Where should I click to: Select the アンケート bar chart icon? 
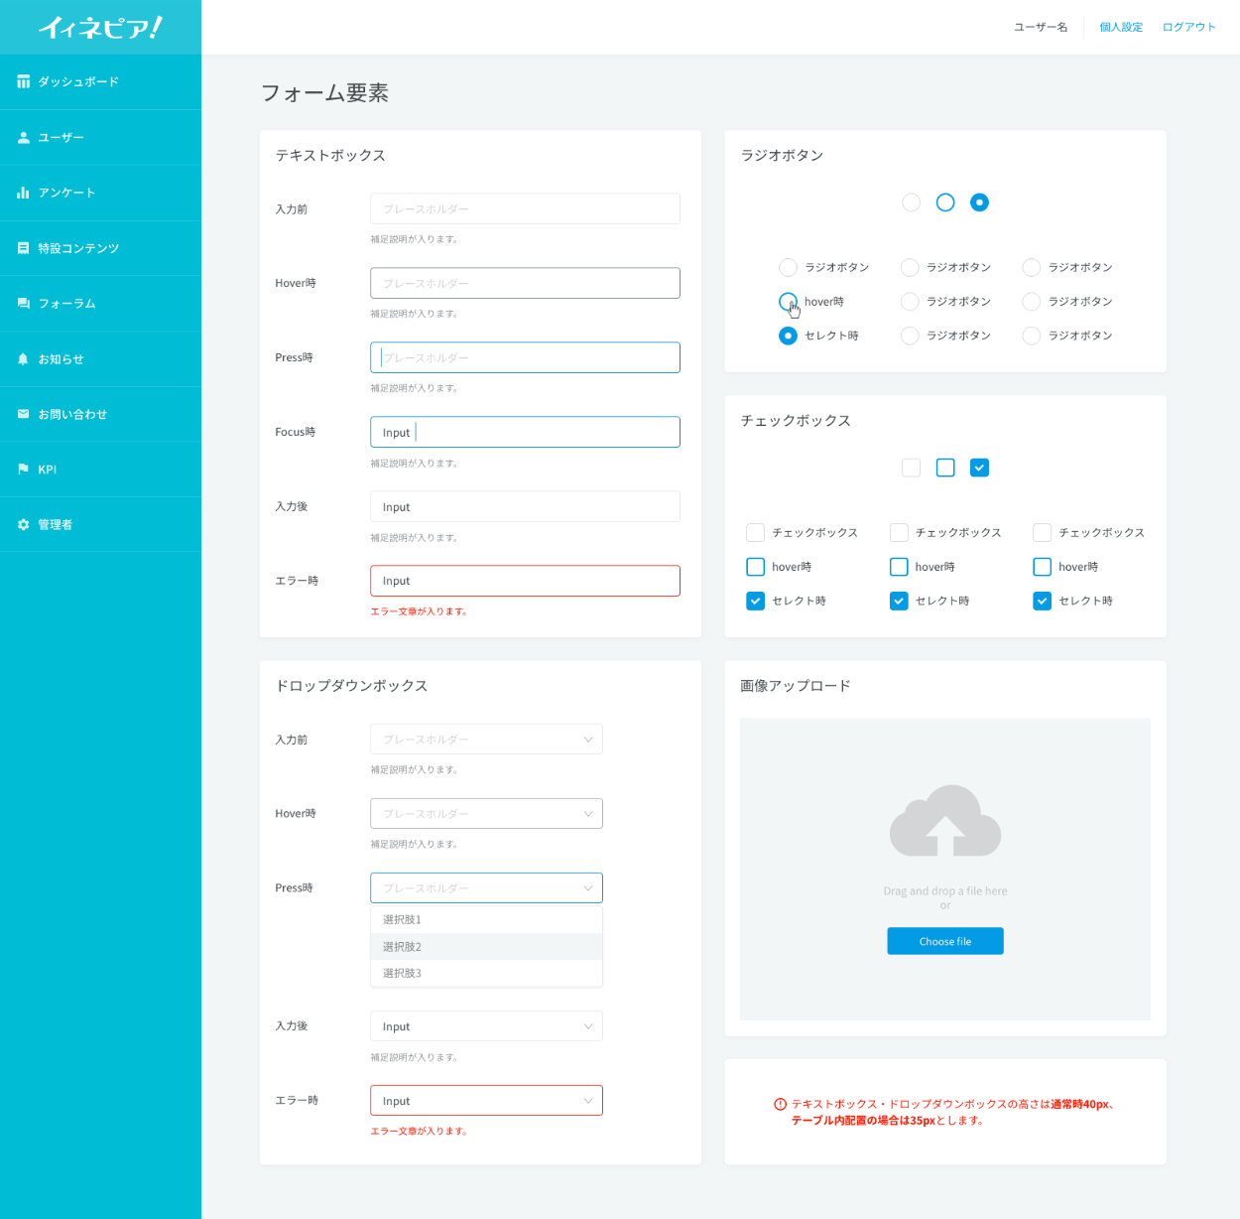point(23,193)
